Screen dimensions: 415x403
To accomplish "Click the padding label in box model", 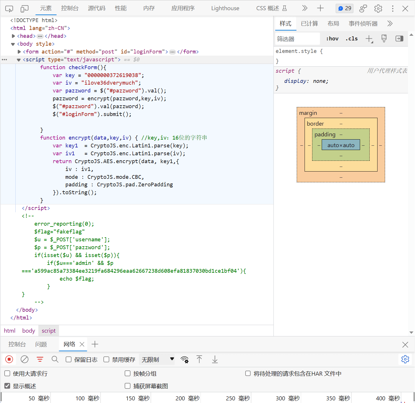I will coord(325,134).
